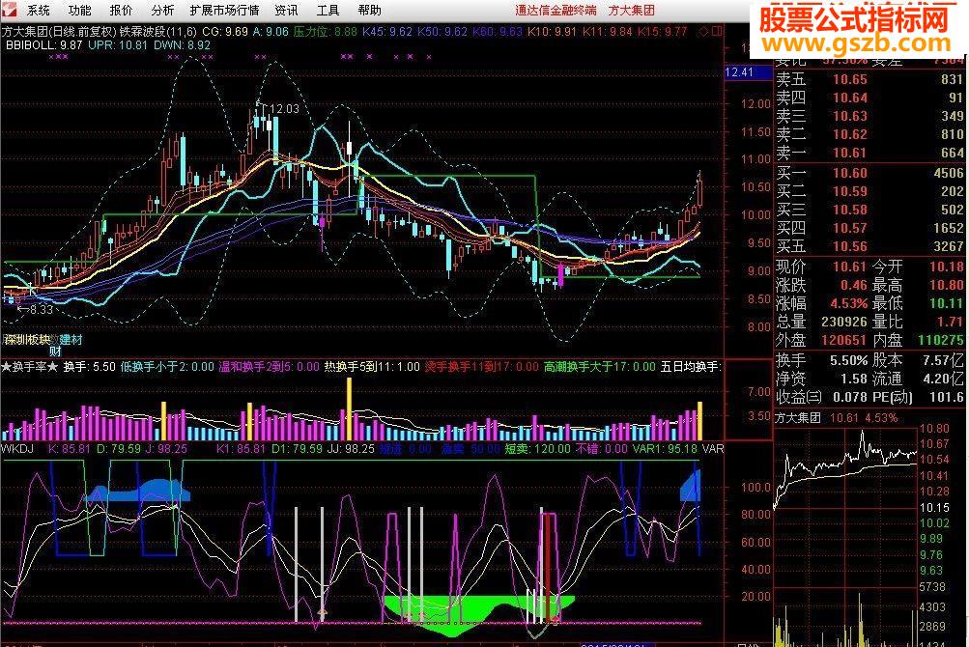Click the PE(动) 101.6 field

(x=918, y=397)
